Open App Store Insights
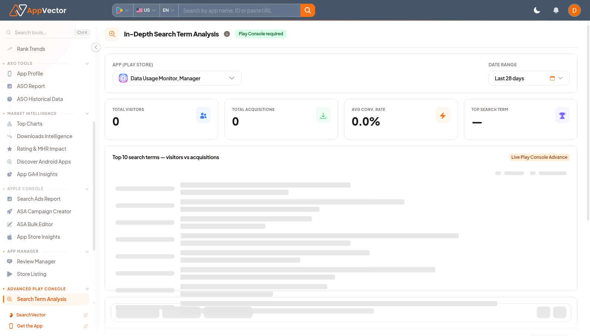 tap(38, 237)
